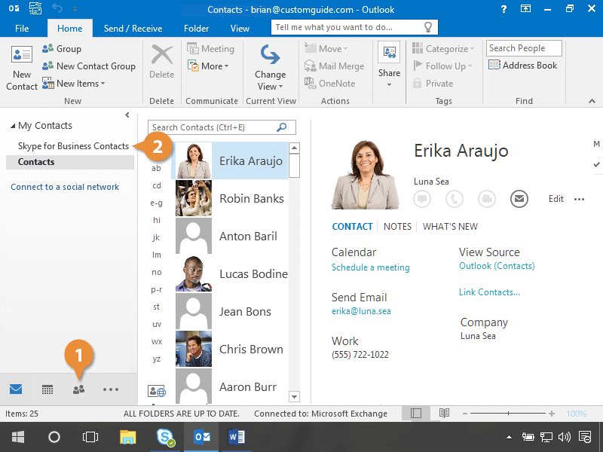Open Calendar view in navigation bar
603x452 pixels.
[47, 389]
